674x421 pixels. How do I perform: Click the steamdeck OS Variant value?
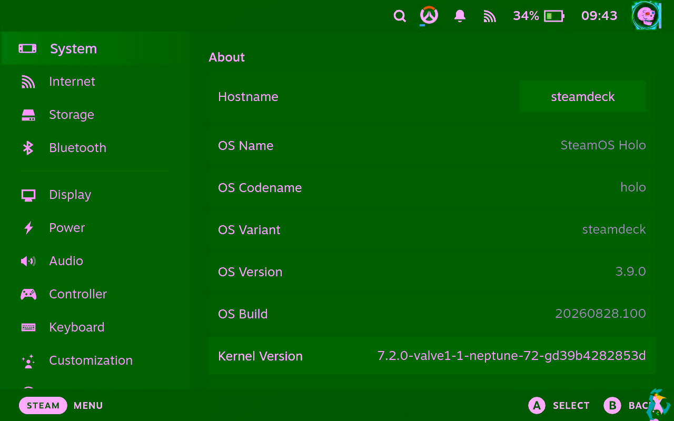[614, 229]
